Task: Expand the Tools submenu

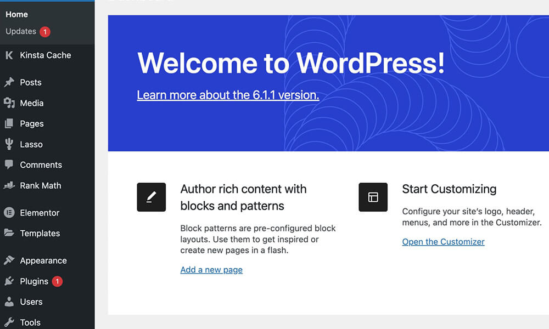Action: (x=30, y=322)
